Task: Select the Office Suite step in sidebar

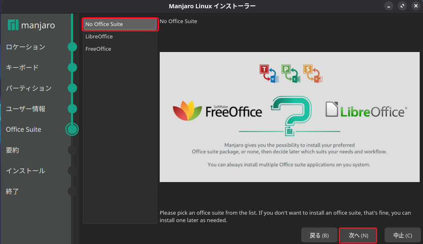Action: (24, 129)
